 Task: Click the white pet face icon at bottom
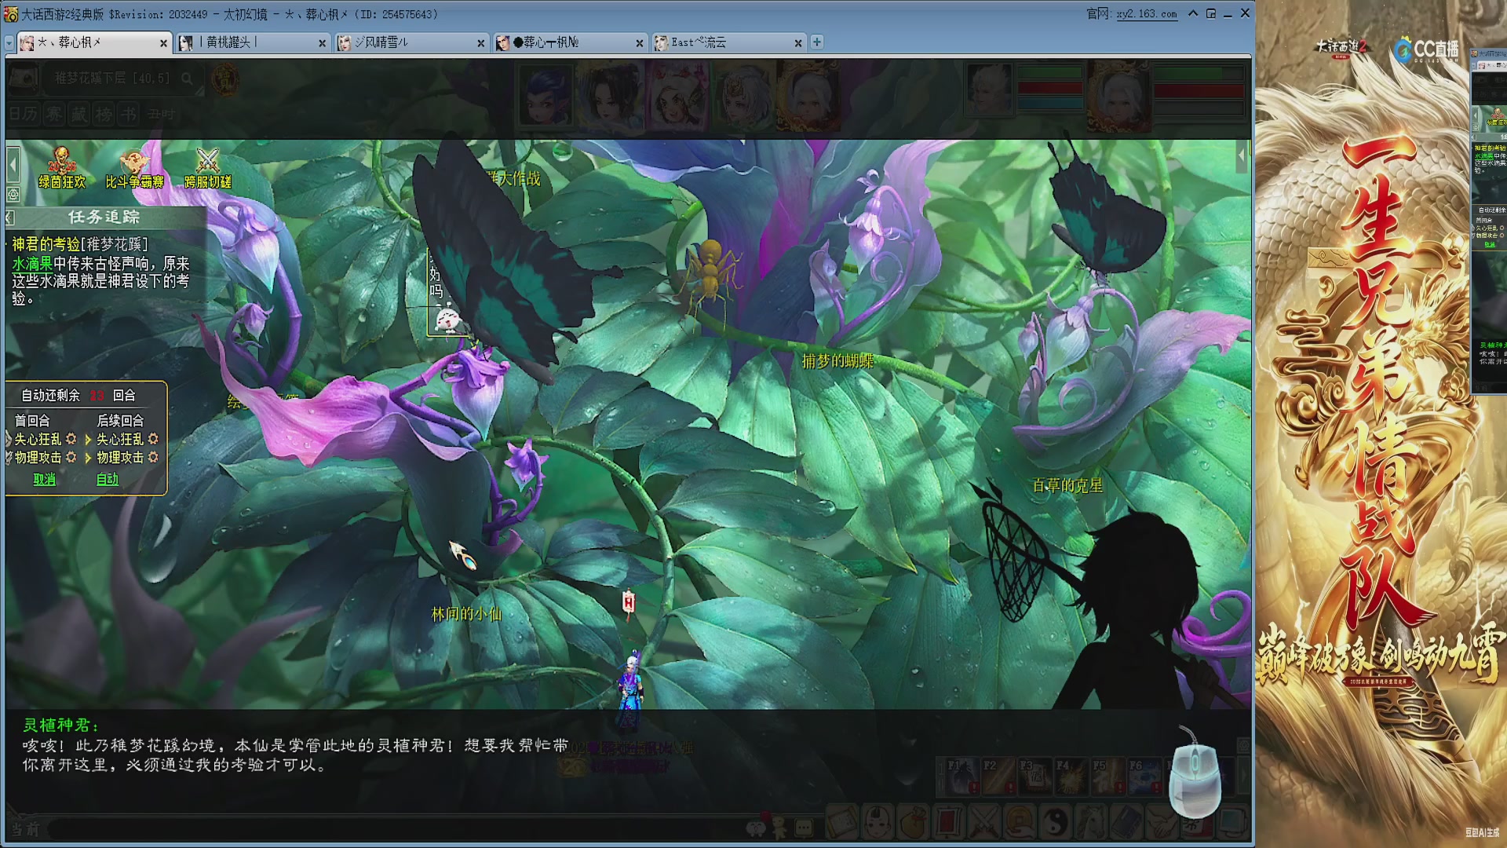click(x=755, y=827)
